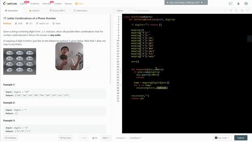Open the editor settings gear
Screen dimensions: 252x142
242,11
